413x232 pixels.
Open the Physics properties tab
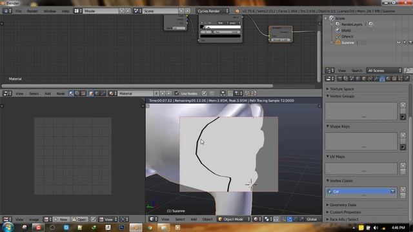point(406,79)
